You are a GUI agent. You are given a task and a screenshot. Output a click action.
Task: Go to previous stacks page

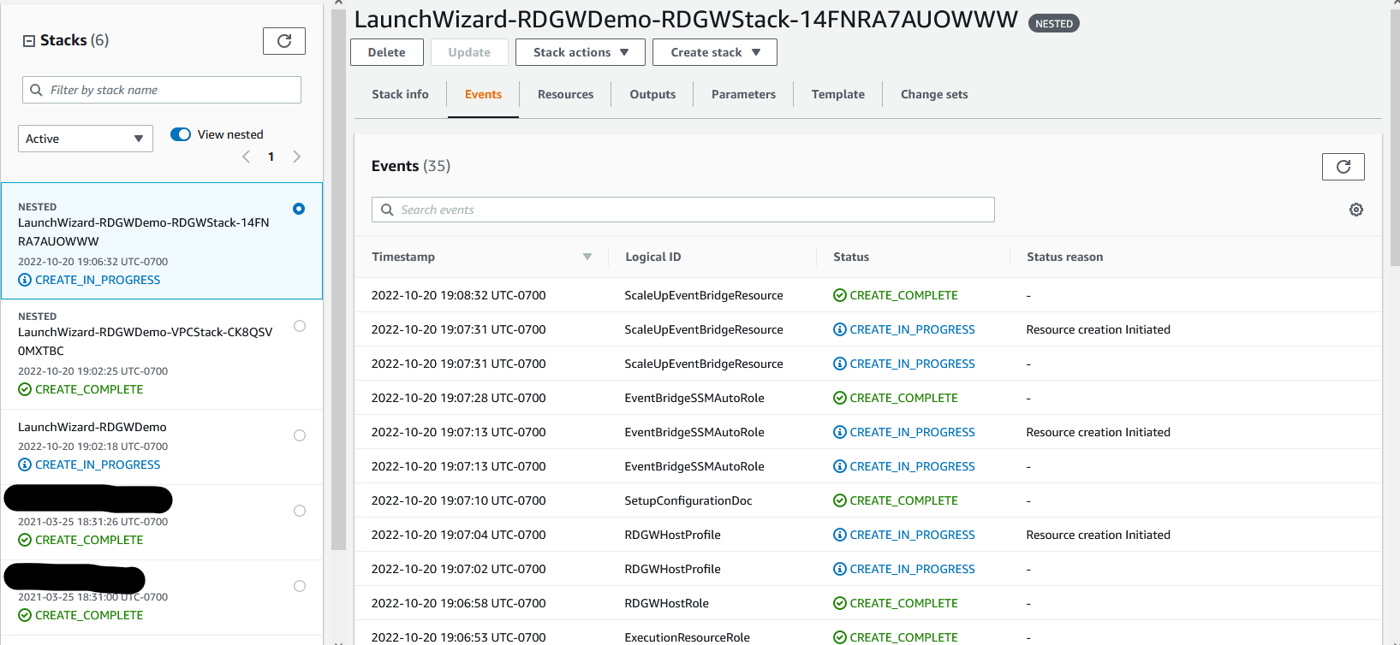(x=247, y=157)
